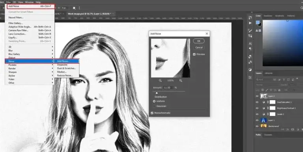Screen dimensions: 303x152
Task: Click lock all icon in Layers lock row
Action: pyautogui.click(x=279, y=90)
